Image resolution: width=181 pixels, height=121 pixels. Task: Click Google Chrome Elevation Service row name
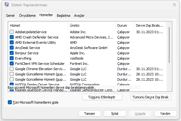tap(40, 69)
